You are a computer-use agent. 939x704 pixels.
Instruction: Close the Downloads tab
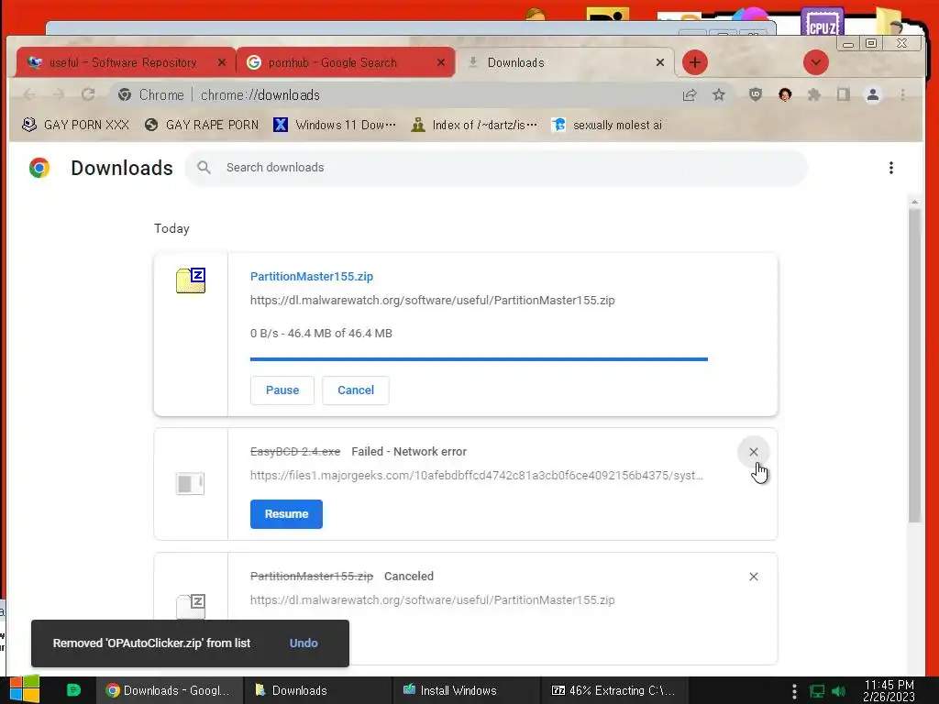pos(660,62)
